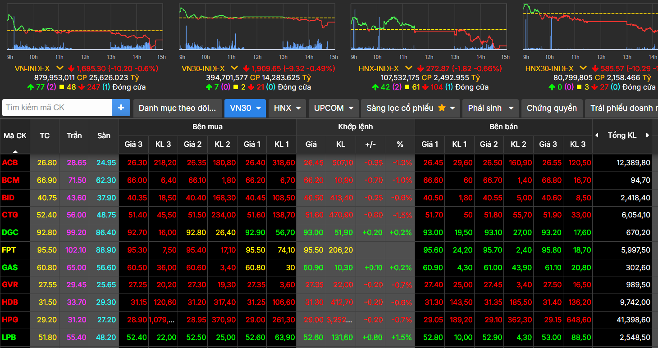Image resolution: width=658 pixels, height=348 pixels.
Task: Open Sàng lọc cổ phiếu stock filter
Action: pos(410,108)
